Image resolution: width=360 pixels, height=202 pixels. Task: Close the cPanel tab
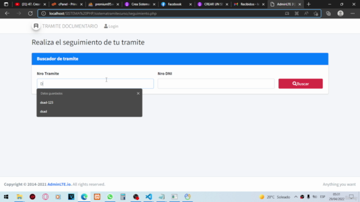pos(81,4)
